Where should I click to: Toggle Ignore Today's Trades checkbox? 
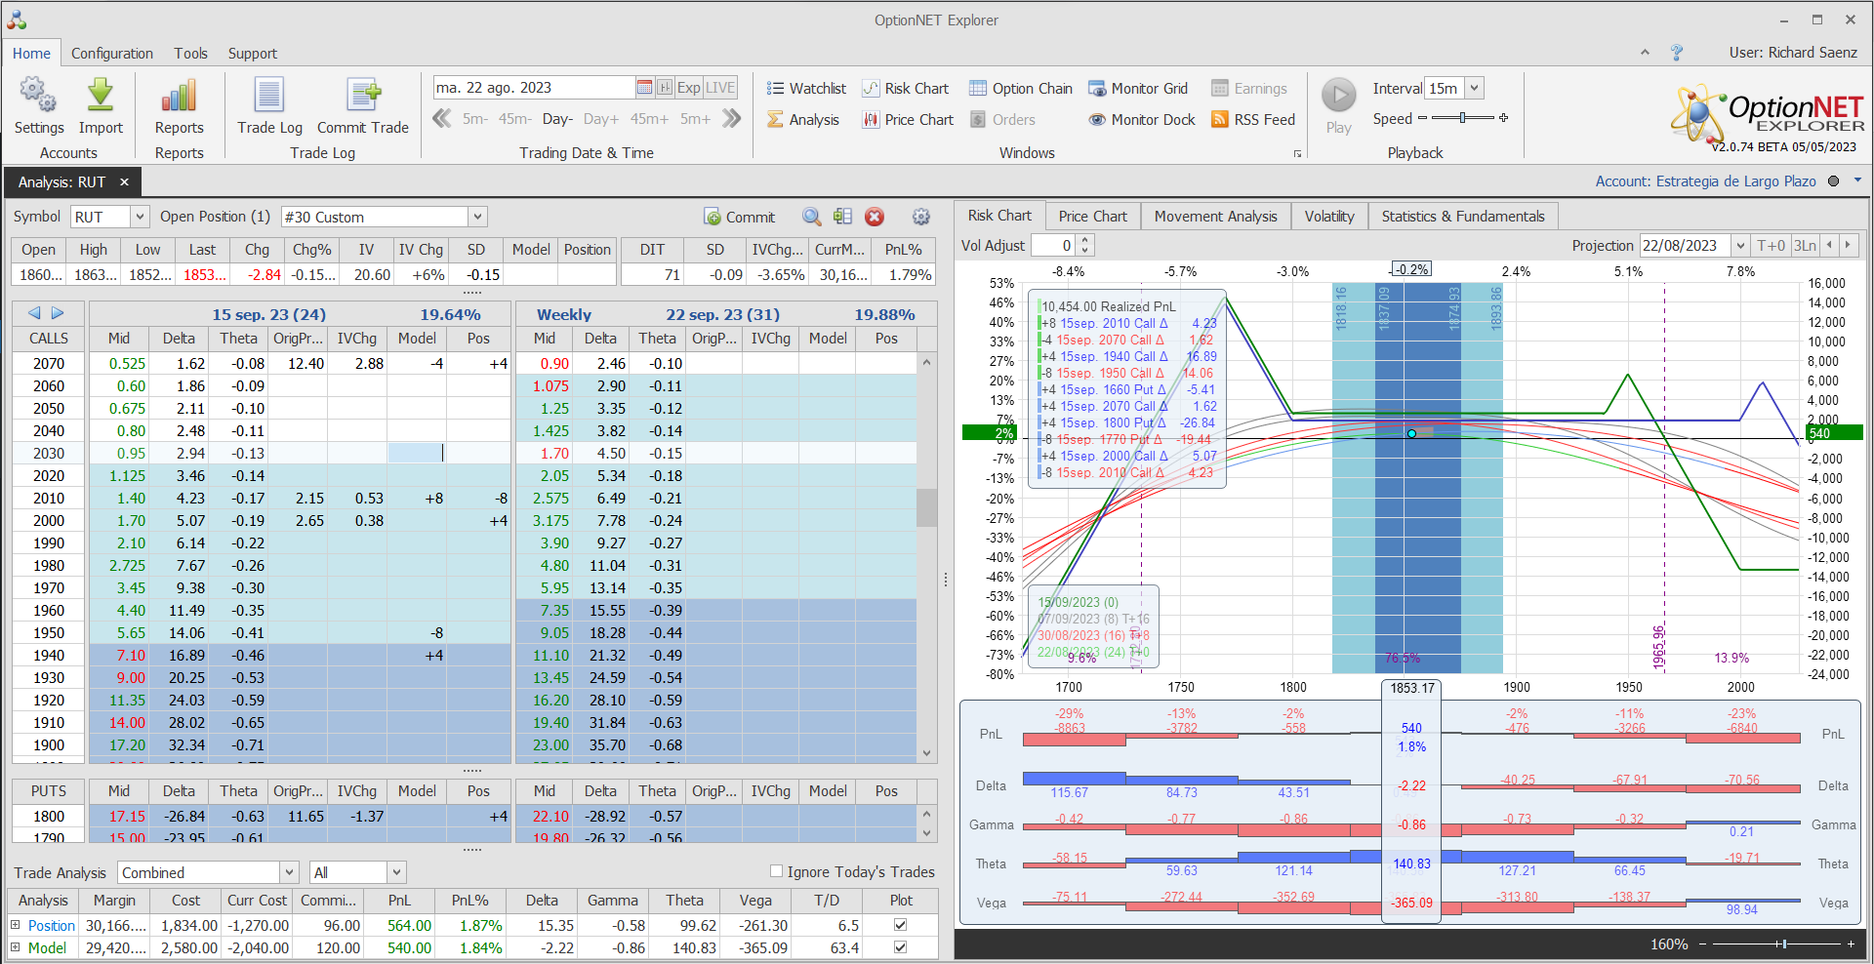pos(777,871)
